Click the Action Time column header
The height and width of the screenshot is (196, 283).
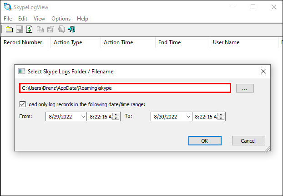pos(118,42)
